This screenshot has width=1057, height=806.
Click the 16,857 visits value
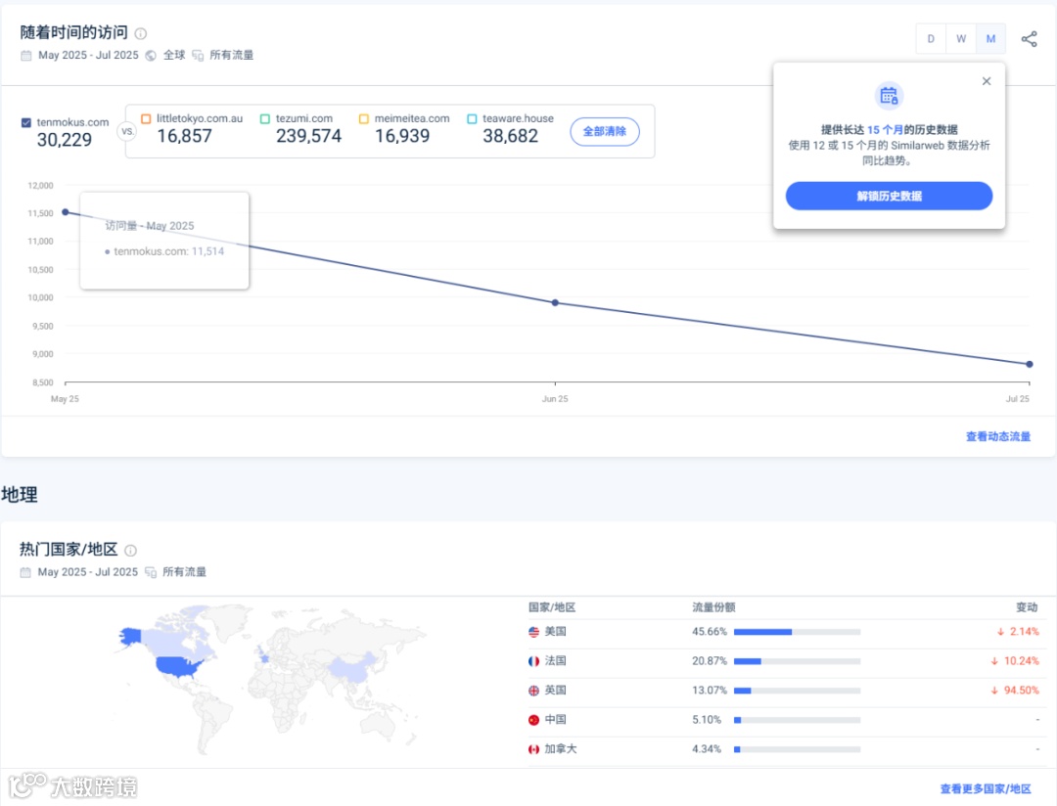184,136
